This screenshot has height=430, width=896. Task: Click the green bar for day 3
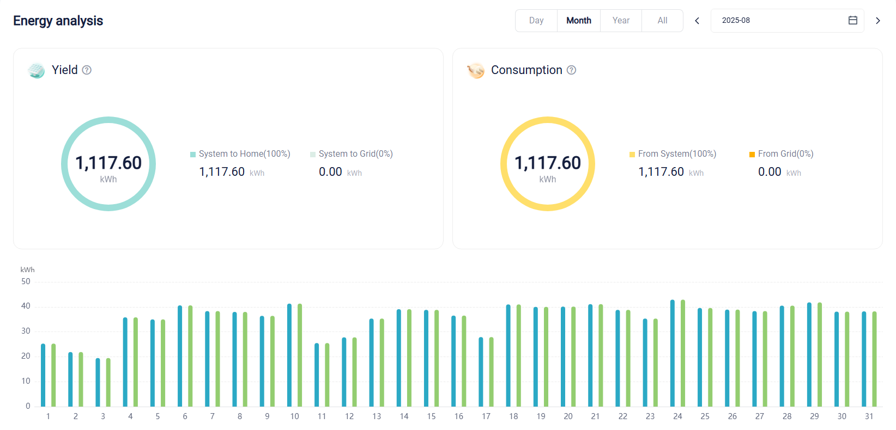pos(108,382)
